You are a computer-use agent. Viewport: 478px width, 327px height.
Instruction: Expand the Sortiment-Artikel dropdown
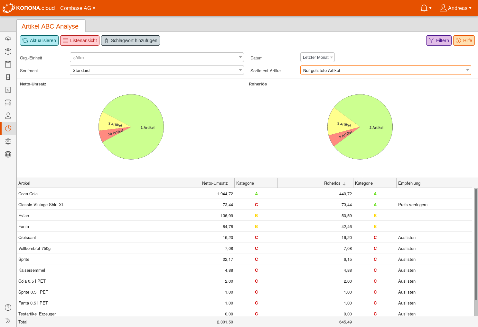[385, 70]
